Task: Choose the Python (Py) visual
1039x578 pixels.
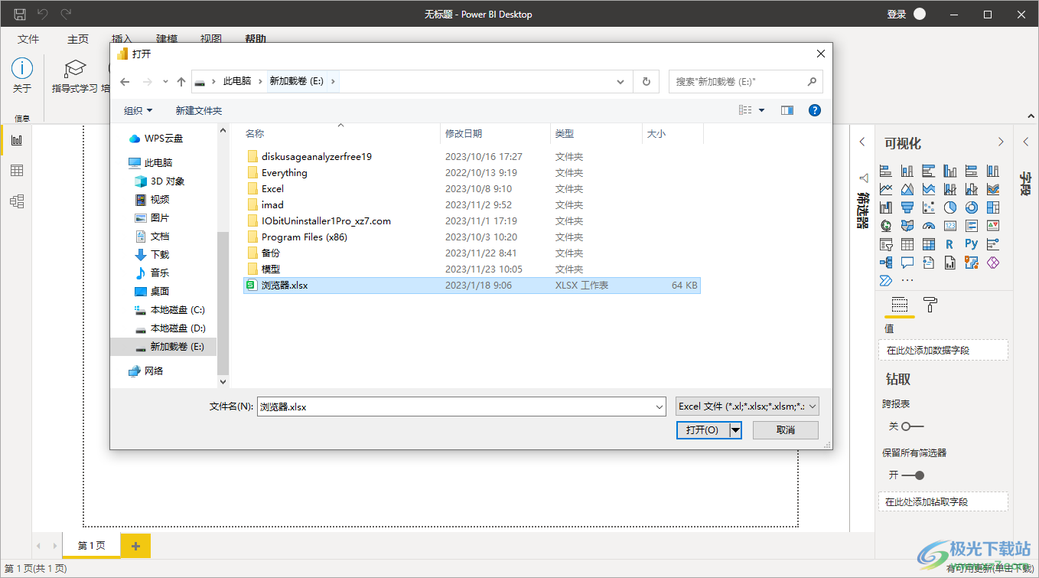Action: point(972,244)
